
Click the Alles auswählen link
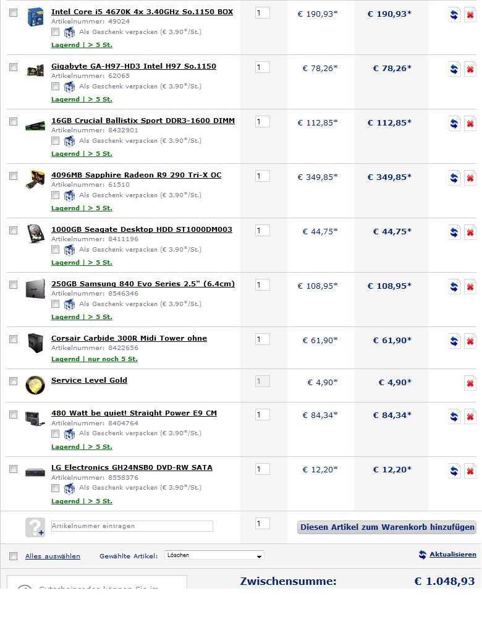(53, 556)
